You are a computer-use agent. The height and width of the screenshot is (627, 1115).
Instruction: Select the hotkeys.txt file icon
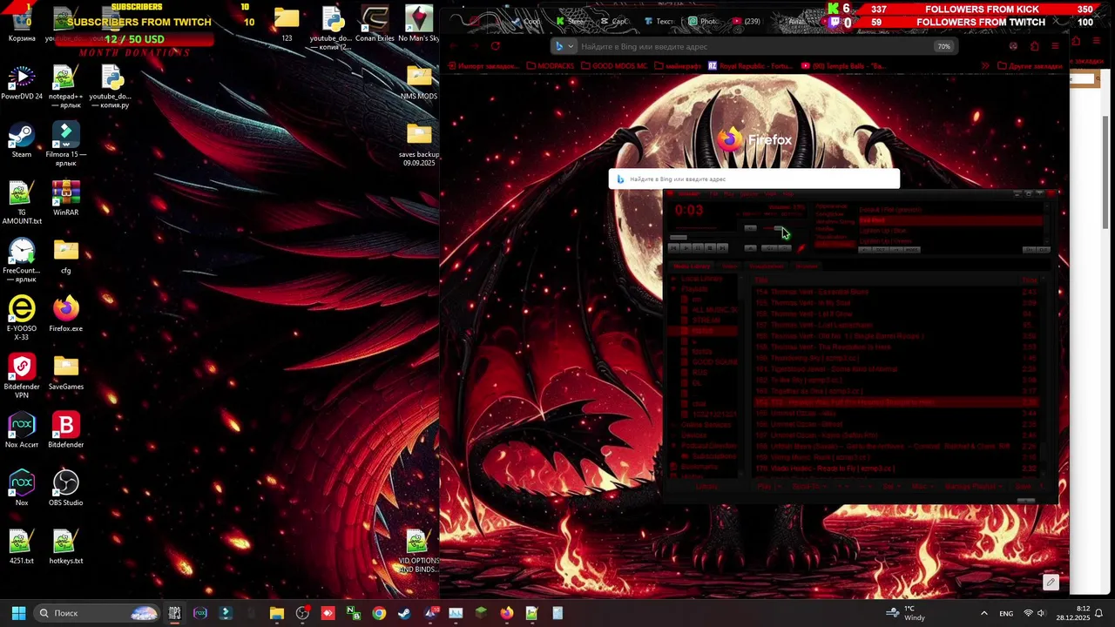click(x=66, y=547)
